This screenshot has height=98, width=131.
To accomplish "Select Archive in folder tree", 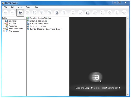I will click(x=12, y=23).
